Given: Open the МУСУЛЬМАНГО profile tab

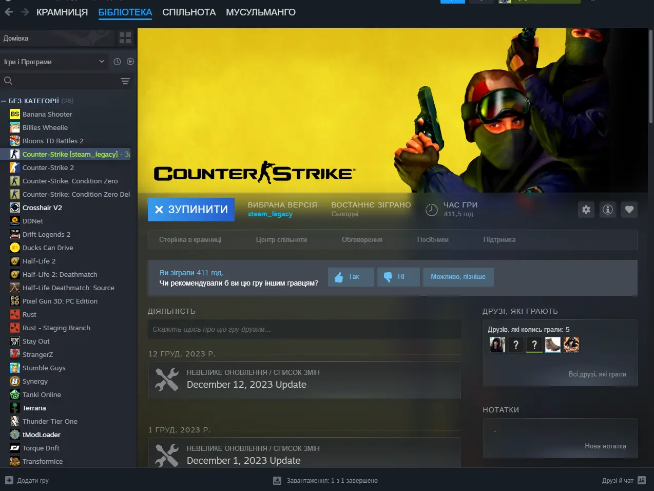Looking at the screenshot, I should 261,12.
